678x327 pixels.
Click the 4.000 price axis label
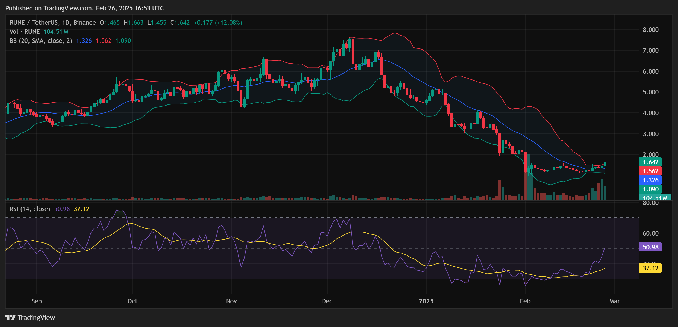[651, 113]
